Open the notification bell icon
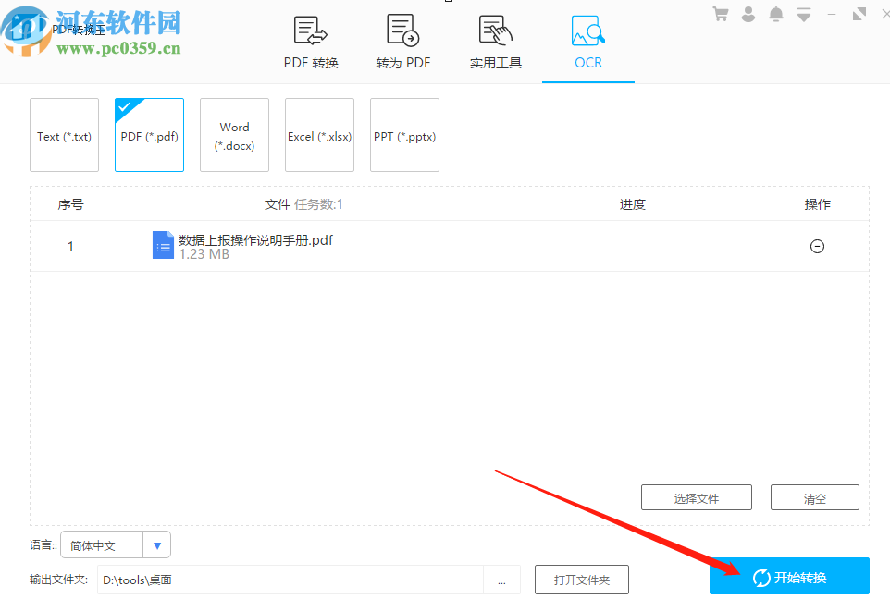 pyautogui.click(x=776, y=14)
